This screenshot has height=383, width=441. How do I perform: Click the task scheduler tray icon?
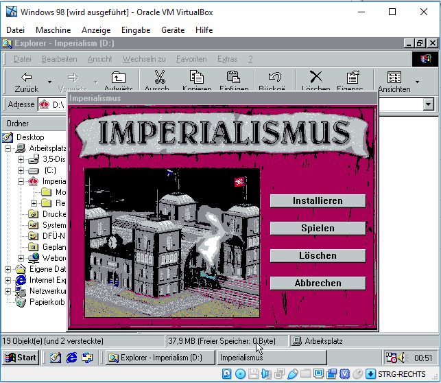[x=391, y=358]
